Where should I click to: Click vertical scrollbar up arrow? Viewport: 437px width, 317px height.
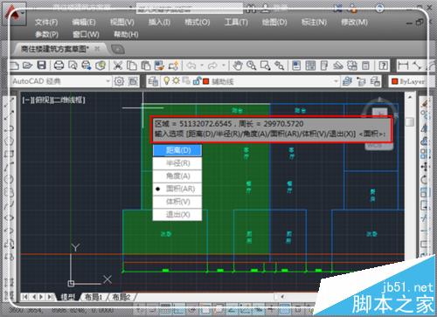(x=410, y=96)
